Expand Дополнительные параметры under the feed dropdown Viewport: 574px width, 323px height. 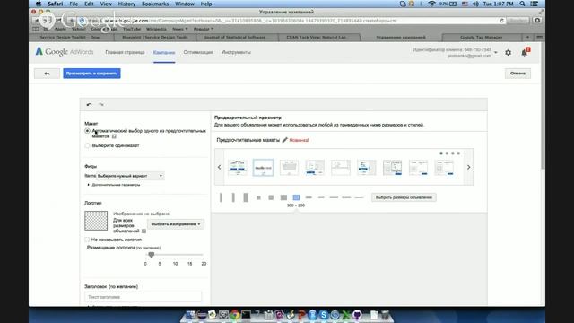114,185
